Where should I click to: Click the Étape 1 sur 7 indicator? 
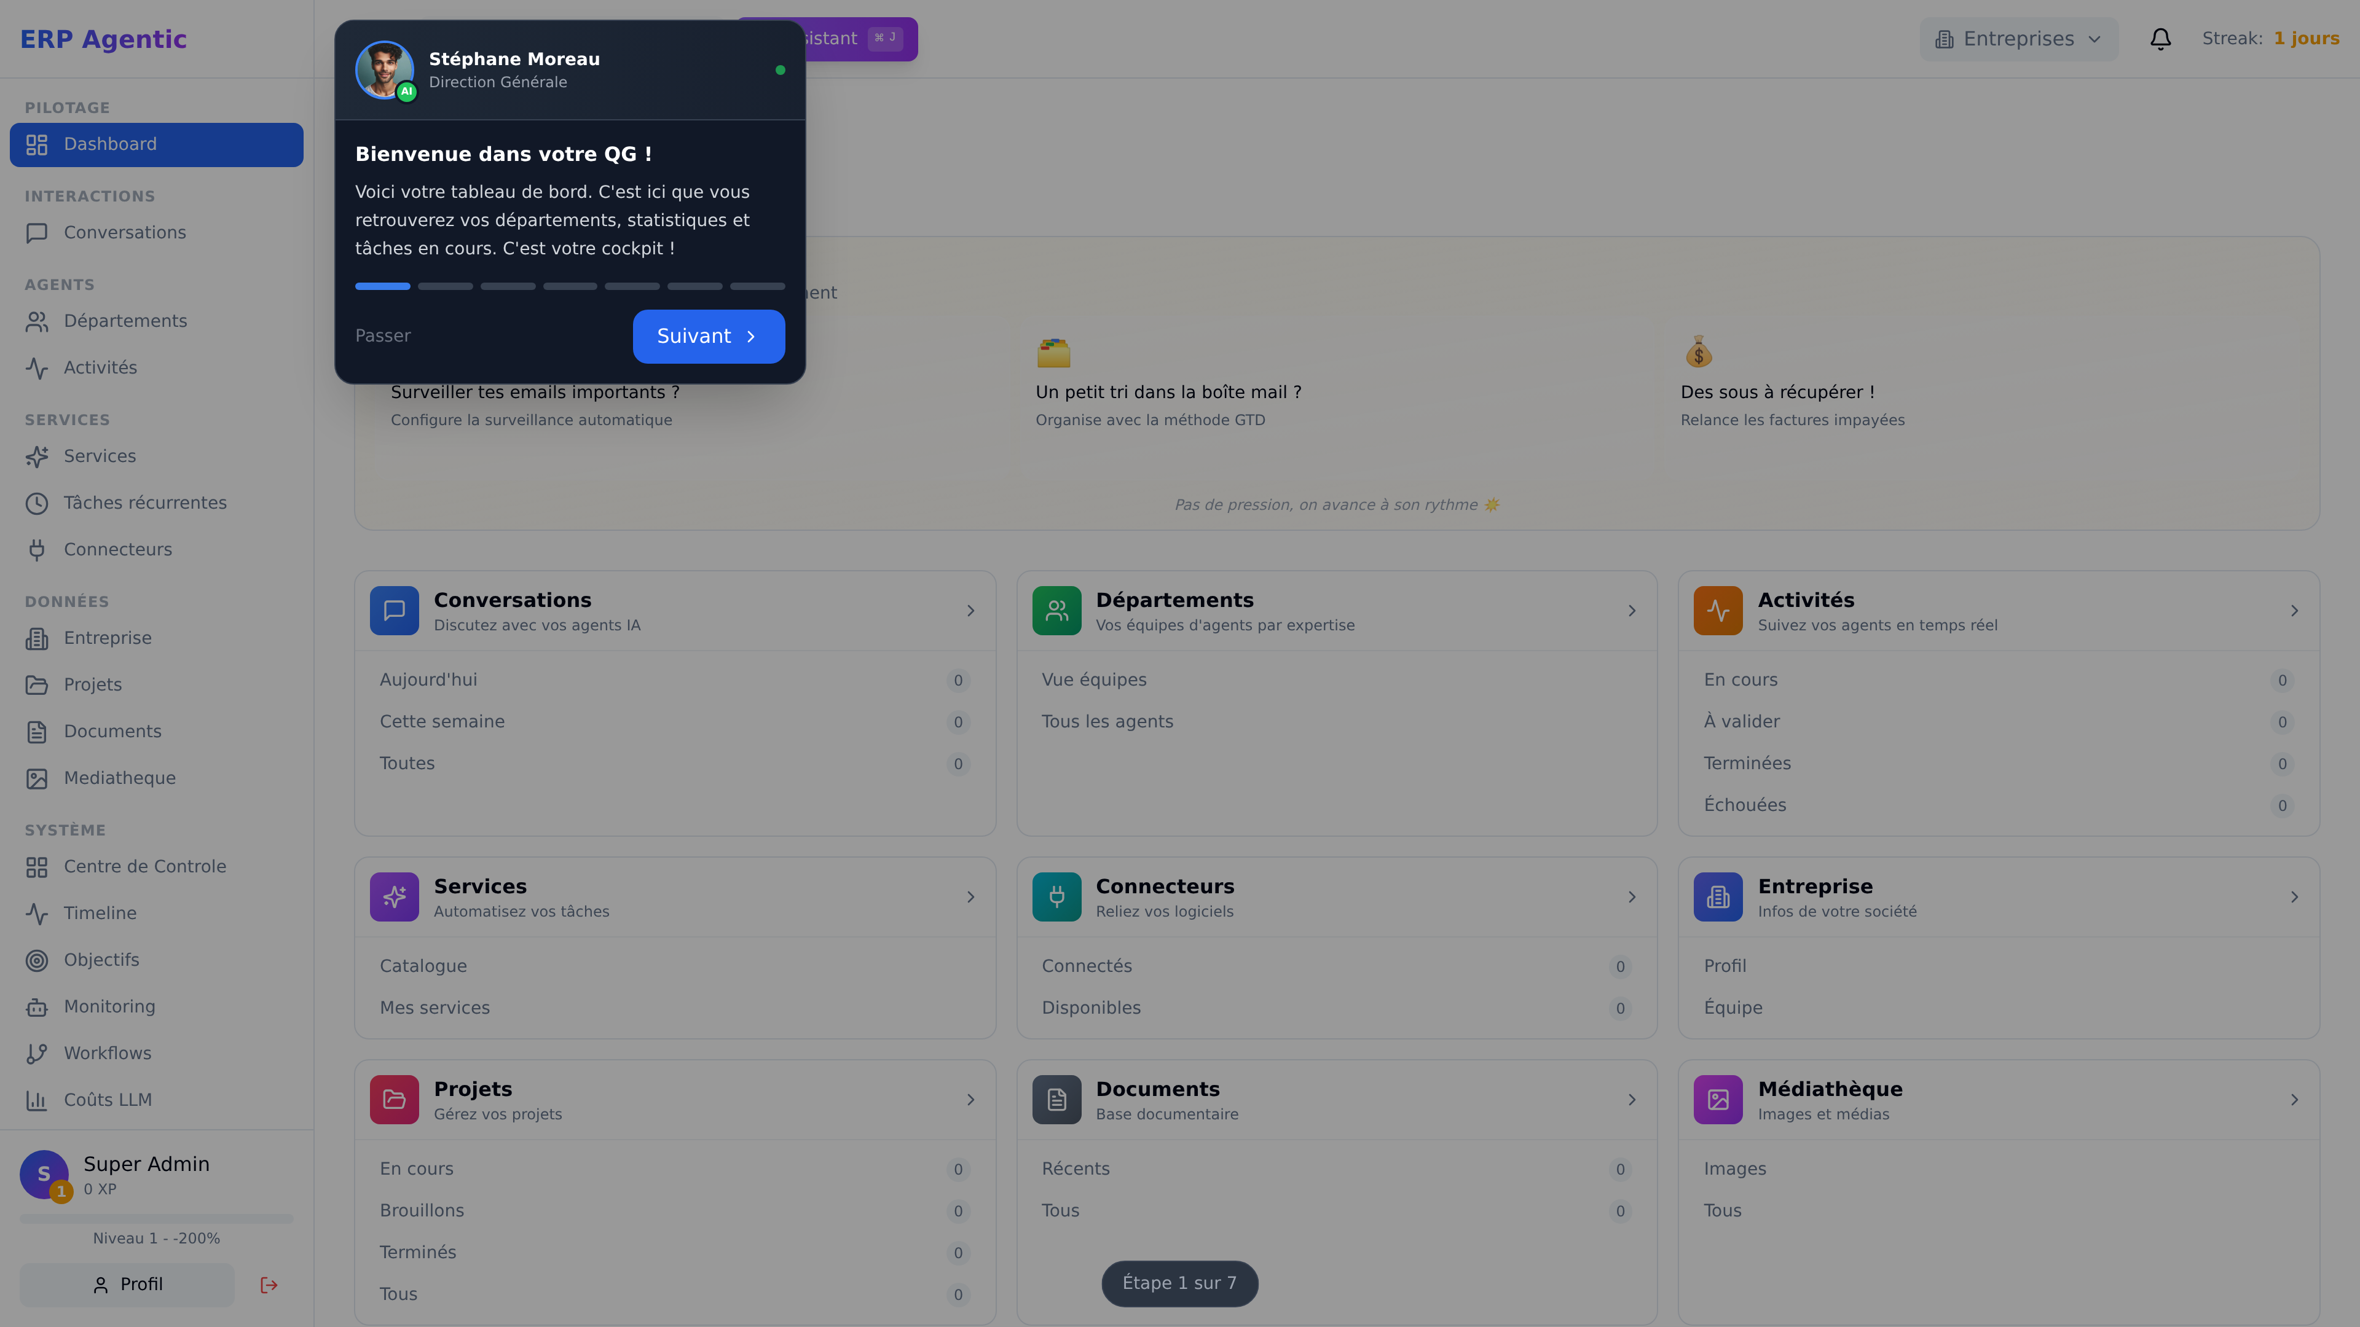coord(1179,1283)
